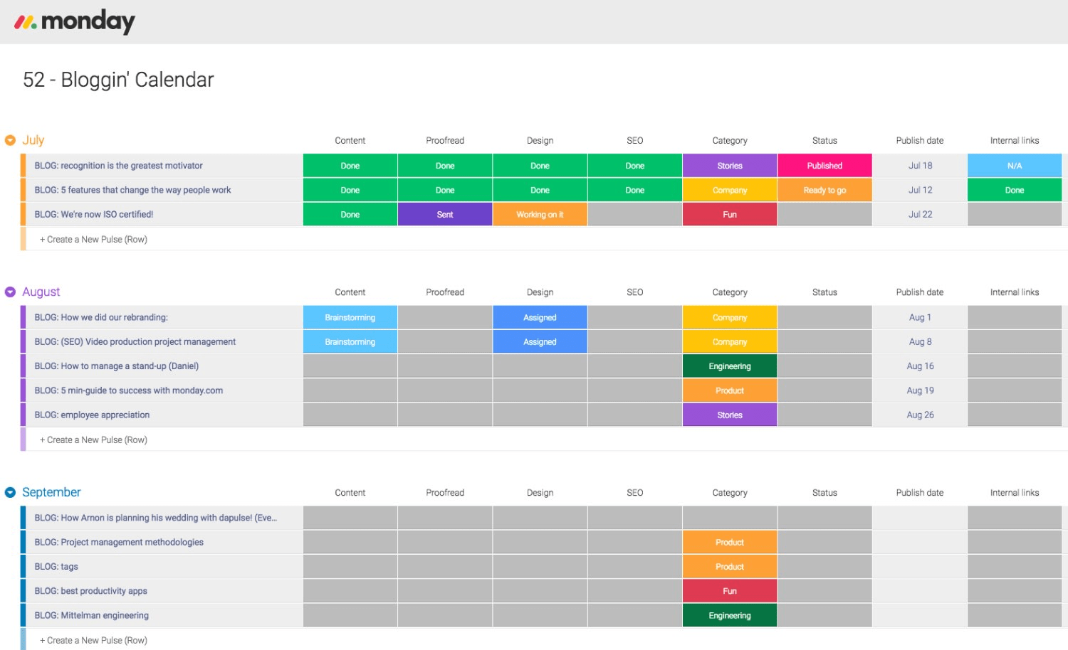Click Product category for BLOG: tags row
The width and height of the screenshot is (1068, 650).
coord(730,567)
